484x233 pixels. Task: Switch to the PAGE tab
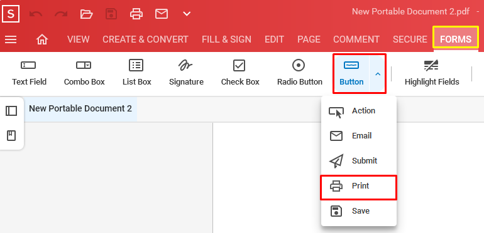click(309, 39)
